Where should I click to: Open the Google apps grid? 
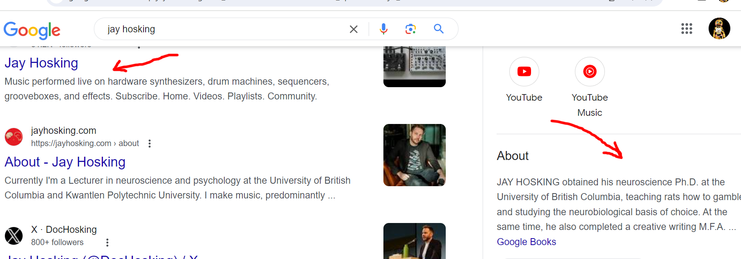[x=686, y=29]
